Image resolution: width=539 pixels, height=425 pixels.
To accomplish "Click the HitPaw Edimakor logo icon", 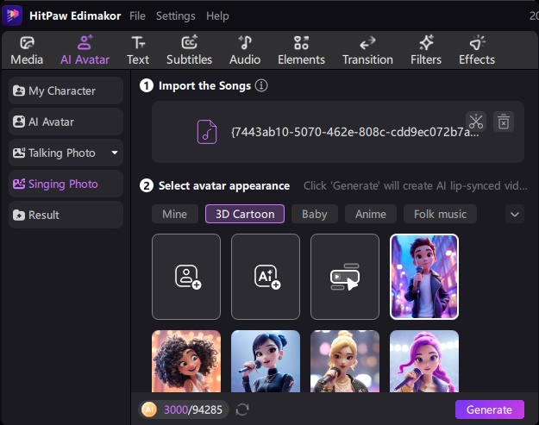I will tap(12, 16).
